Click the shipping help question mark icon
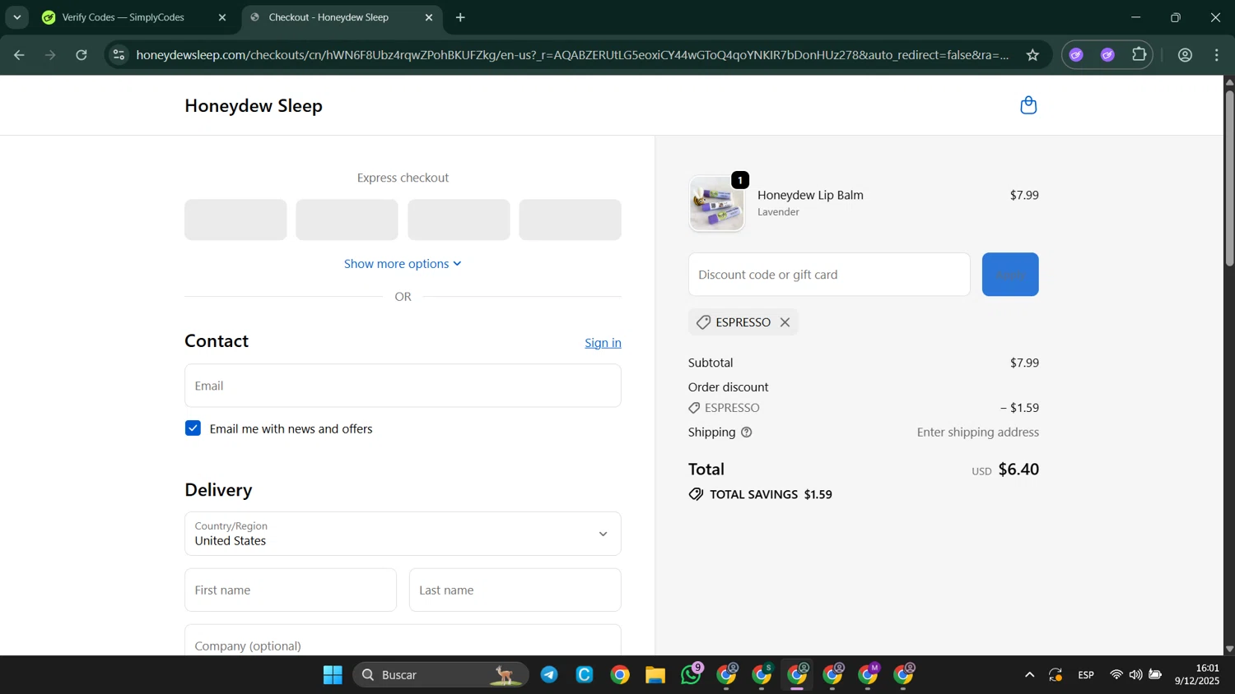Screen dimensions: 1235x694 point(747,433)
